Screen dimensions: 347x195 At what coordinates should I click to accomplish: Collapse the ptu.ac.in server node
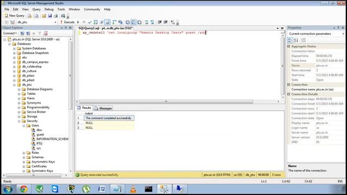5,40
